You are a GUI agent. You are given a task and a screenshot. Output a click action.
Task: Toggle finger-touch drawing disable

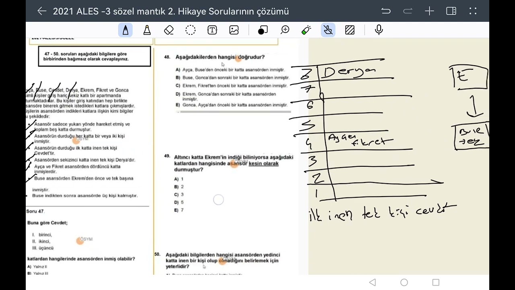click(328, 30)
